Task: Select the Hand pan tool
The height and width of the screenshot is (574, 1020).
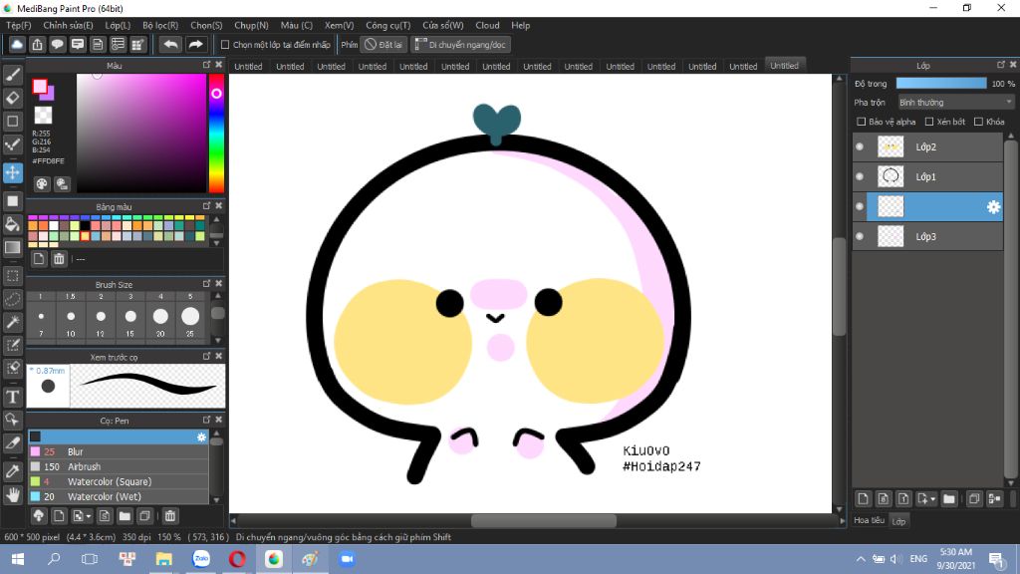Action: [12, 494]
